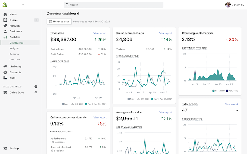Click the Analytics bar chart icon
The width and height of the screenshot is (247, 154).
(x=5, y=37)
